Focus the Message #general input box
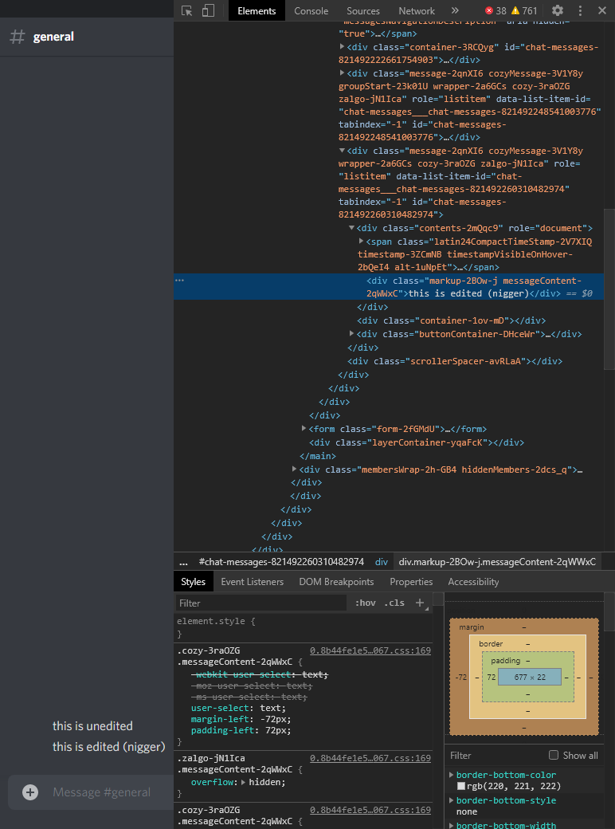 coord(101,792)
